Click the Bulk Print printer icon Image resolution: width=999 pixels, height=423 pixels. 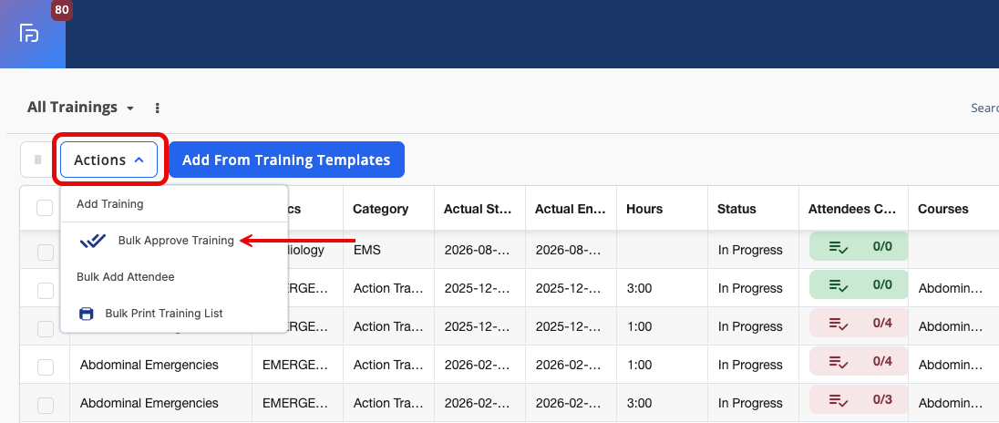[x=86, y=315]
